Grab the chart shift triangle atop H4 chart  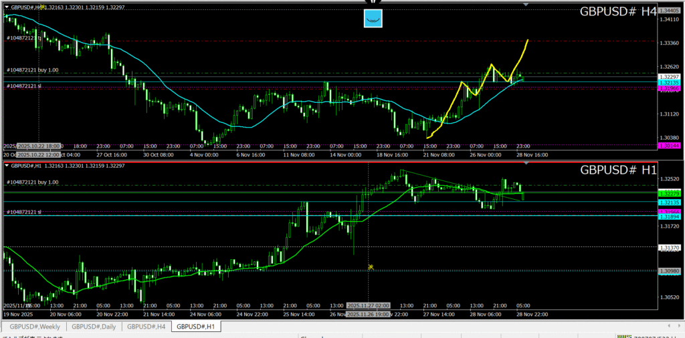click(x=526, y=5)
